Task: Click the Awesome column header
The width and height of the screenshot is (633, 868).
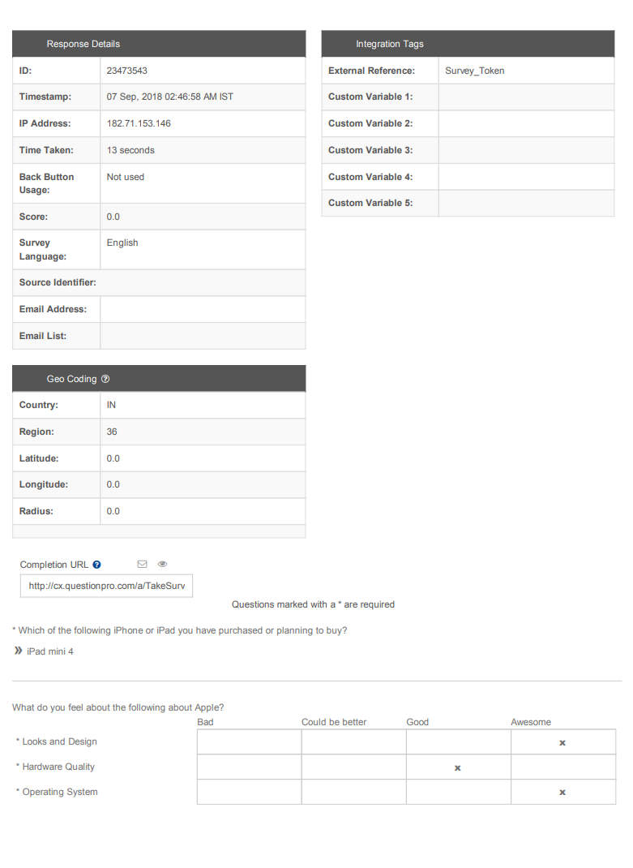Action: tap(531, 721)
